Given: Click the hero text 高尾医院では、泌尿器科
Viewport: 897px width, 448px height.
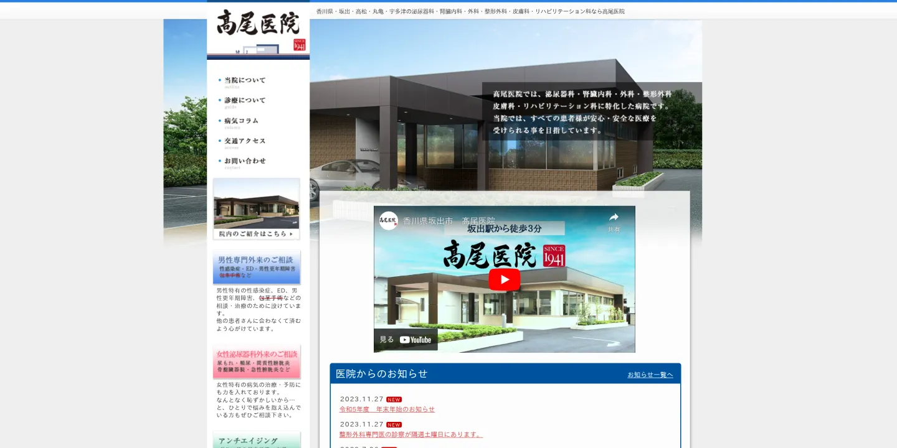Looking at the screenshot, I should click(582, 112).
